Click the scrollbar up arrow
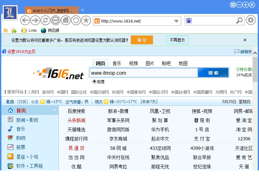Screen dimensions: 259x177 (x=255, y=53)
